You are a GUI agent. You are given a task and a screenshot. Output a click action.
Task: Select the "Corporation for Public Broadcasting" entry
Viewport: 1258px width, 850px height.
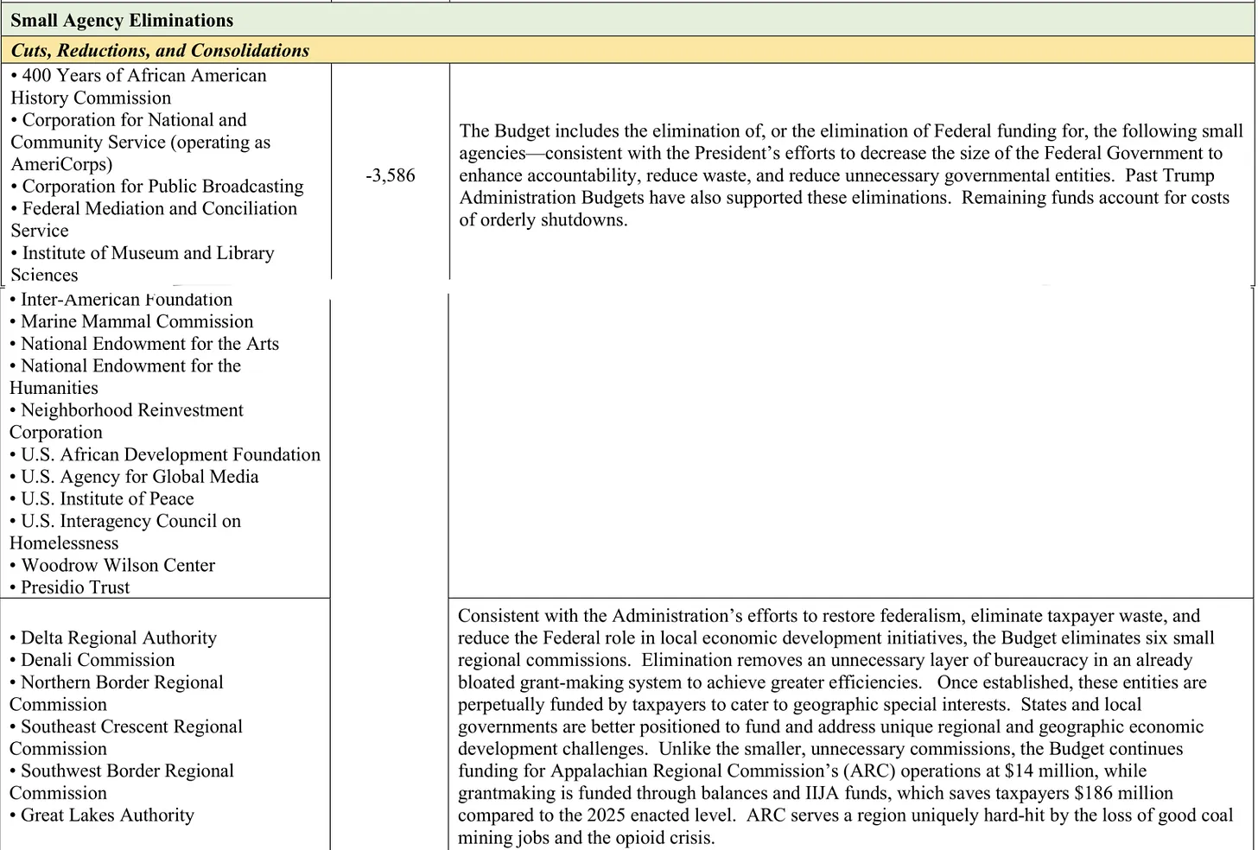pos(162,187)
